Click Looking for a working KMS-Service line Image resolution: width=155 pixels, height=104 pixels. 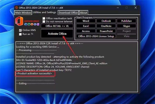click(37, 47)
